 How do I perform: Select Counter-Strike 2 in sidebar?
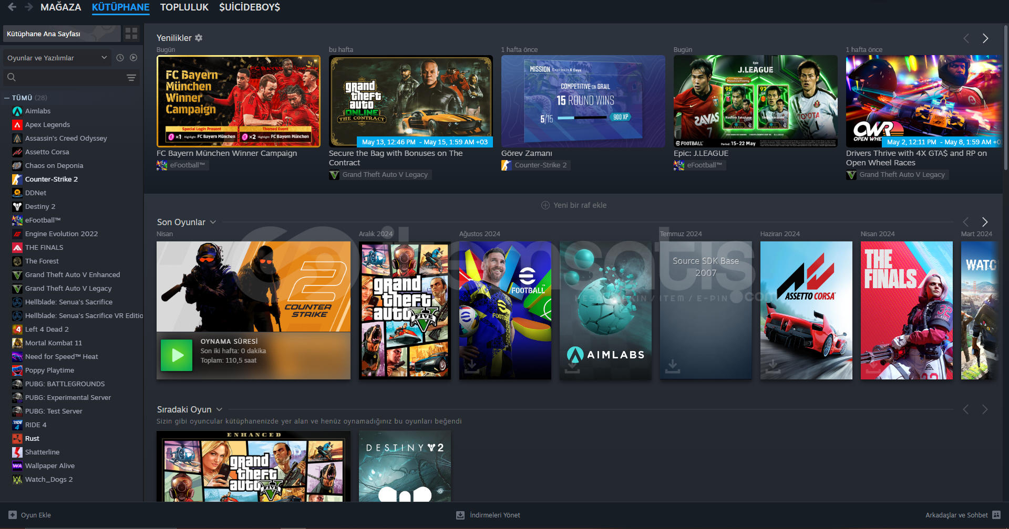(51, 179)
